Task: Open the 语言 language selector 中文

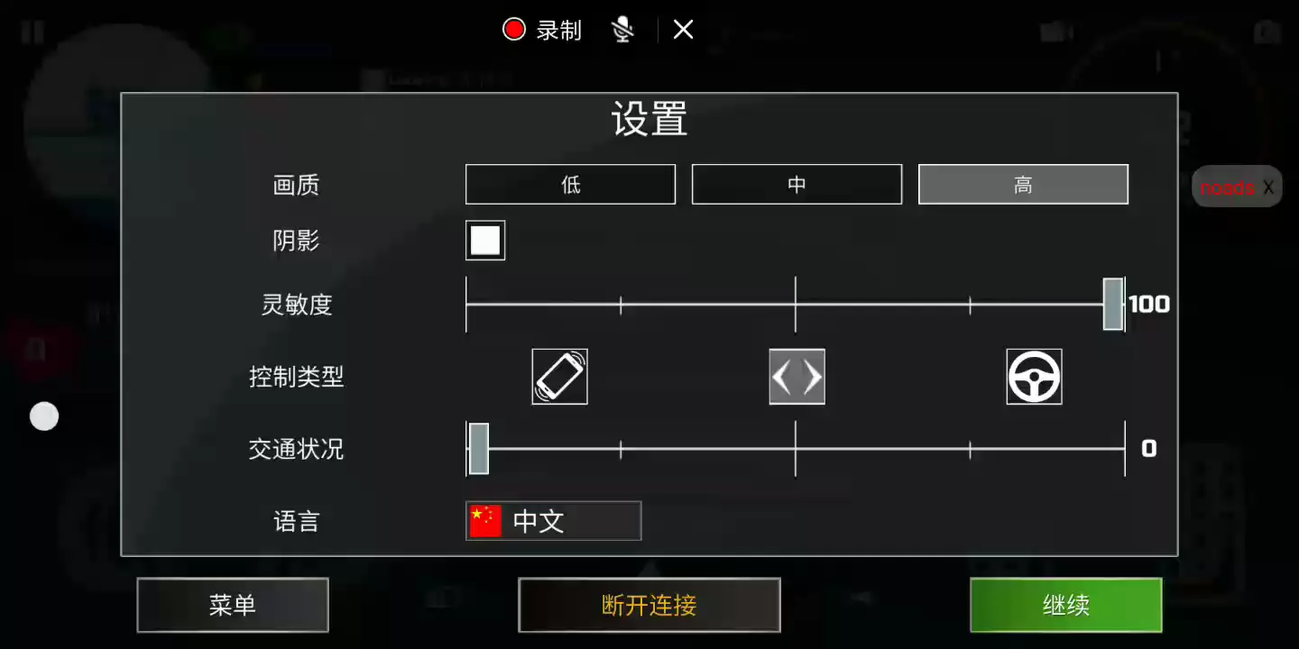Action: tap(553, 521)
